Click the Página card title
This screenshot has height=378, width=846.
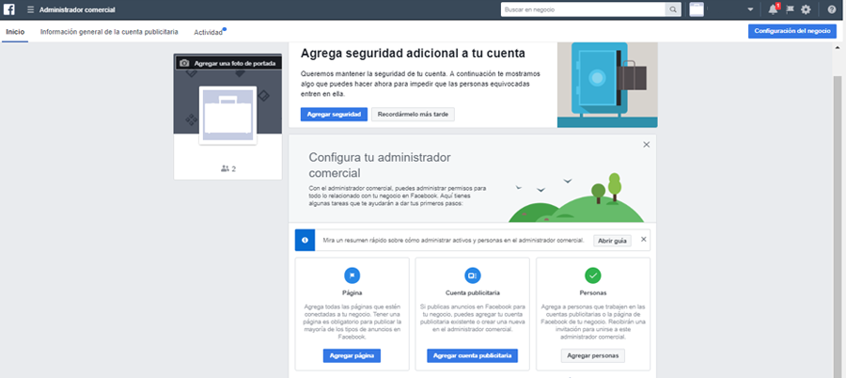(352, 293)
